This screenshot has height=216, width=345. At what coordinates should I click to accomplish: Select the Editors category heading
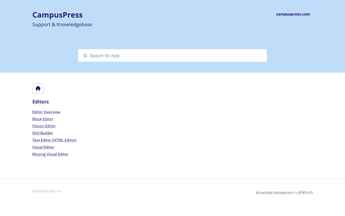tap(40, 101)
